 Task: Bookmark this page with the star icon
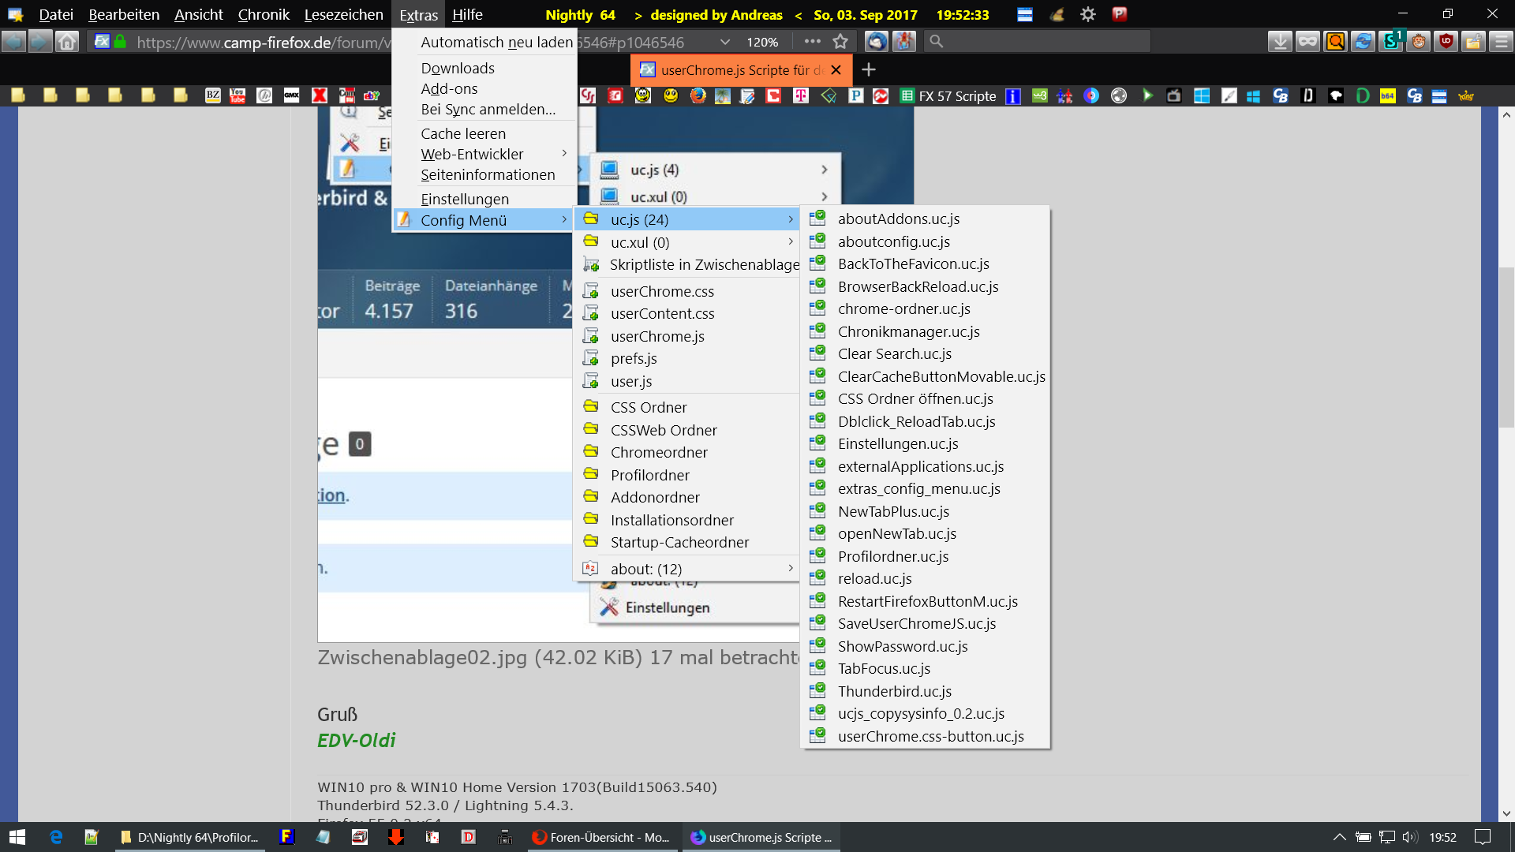tap(840, 42)
